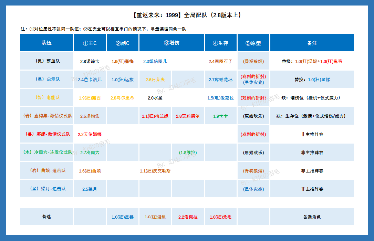Click 1.0(狂)温妮 in the 备选 row
This screenshot has width=374, height=241.
click(155, 217)
